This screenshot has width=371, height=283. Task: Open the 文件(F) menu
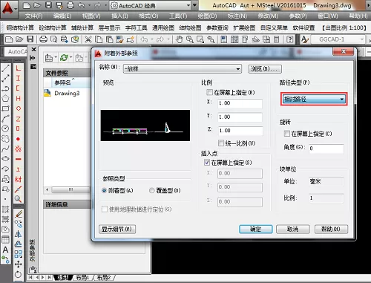tap(34, 16)
